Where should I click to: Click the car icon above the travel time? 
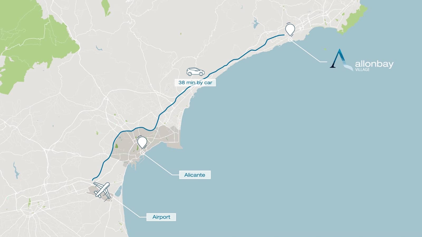(x=195, y=72)
